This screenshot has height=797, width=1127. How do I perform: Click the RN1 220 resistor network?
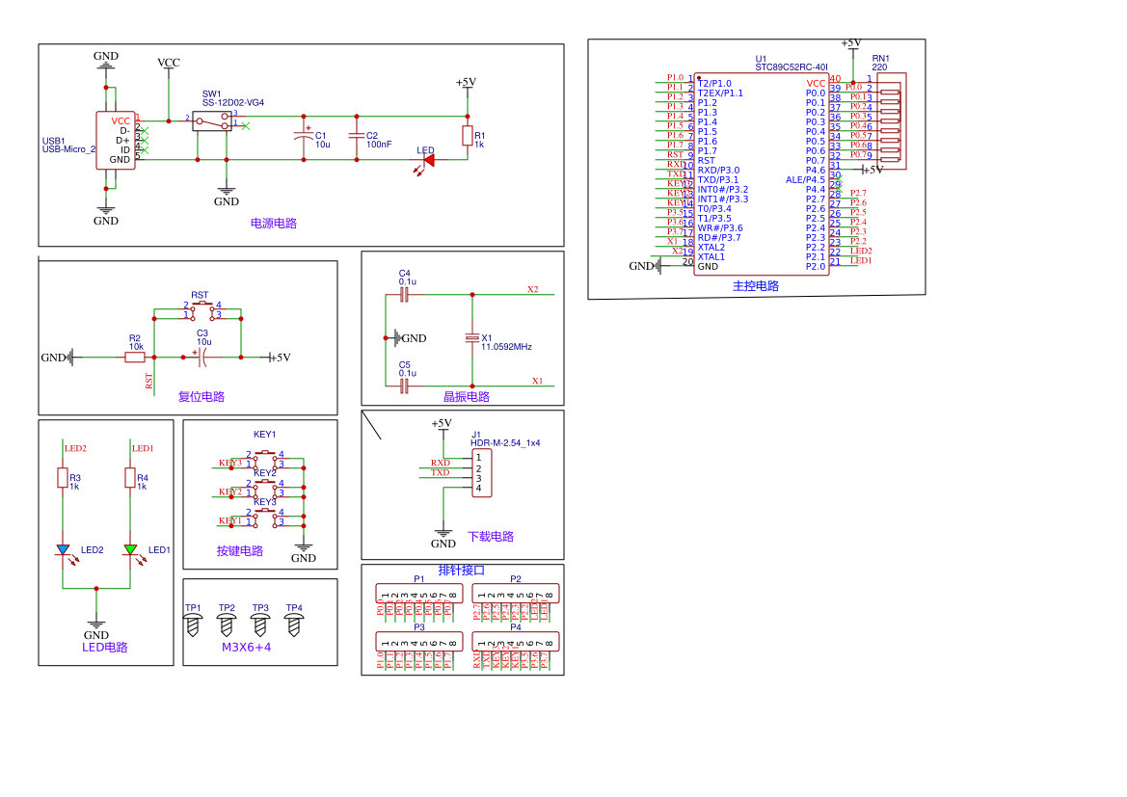(x=891, y=120)
